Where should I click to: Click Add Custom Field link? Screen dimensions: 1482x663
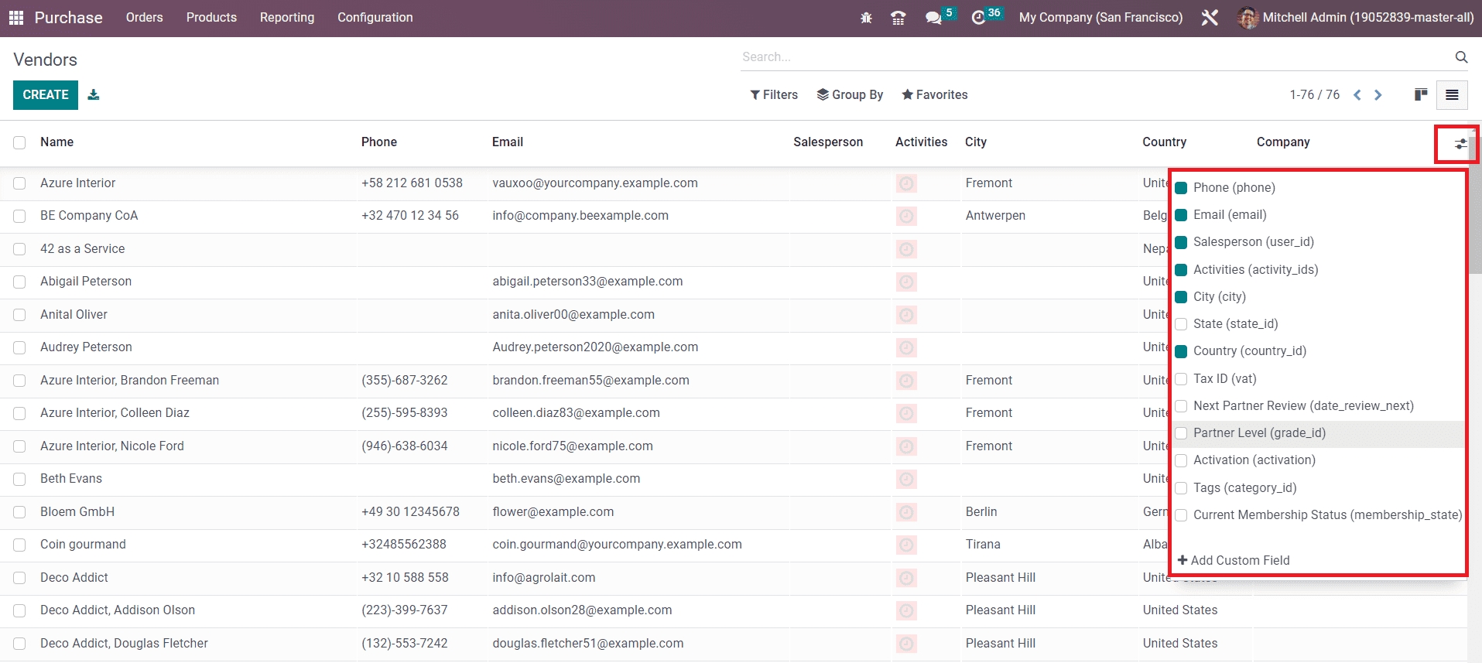tap(1234, 560)
